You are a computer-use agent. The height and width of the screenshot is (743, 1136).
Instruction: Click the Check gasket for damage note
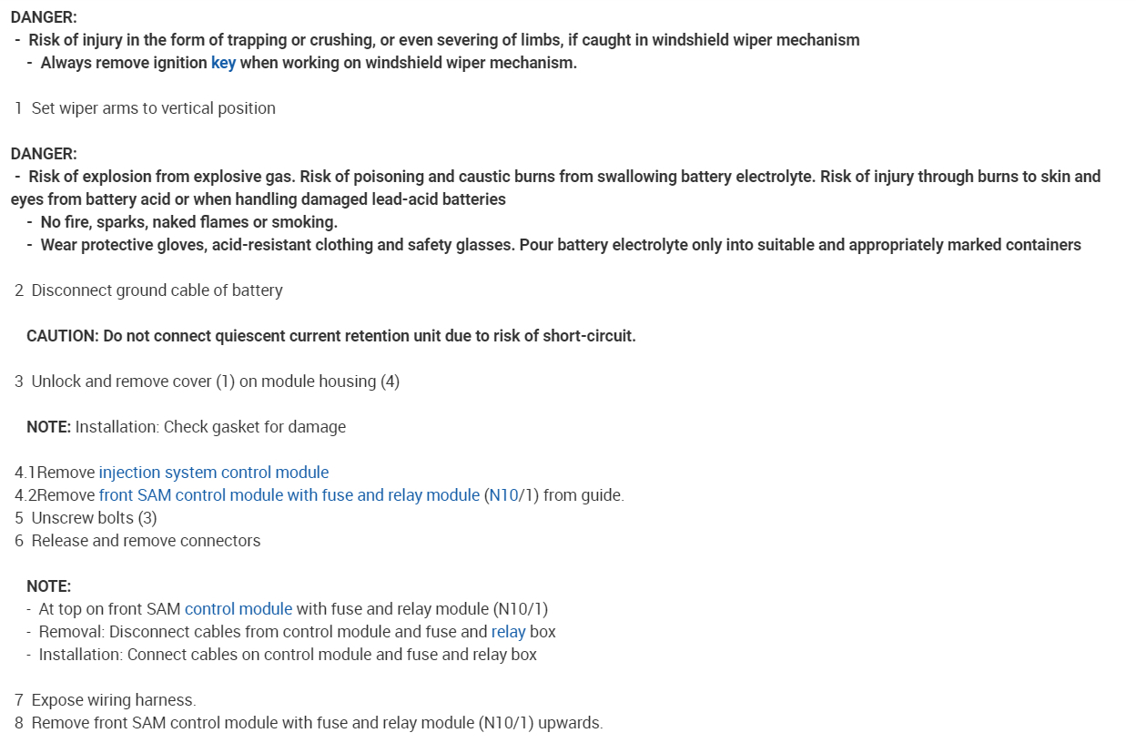(209, 427)
